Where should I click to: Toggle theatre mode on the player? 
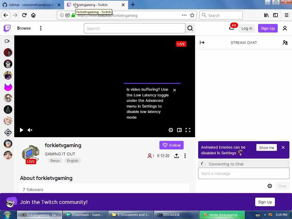179,130
